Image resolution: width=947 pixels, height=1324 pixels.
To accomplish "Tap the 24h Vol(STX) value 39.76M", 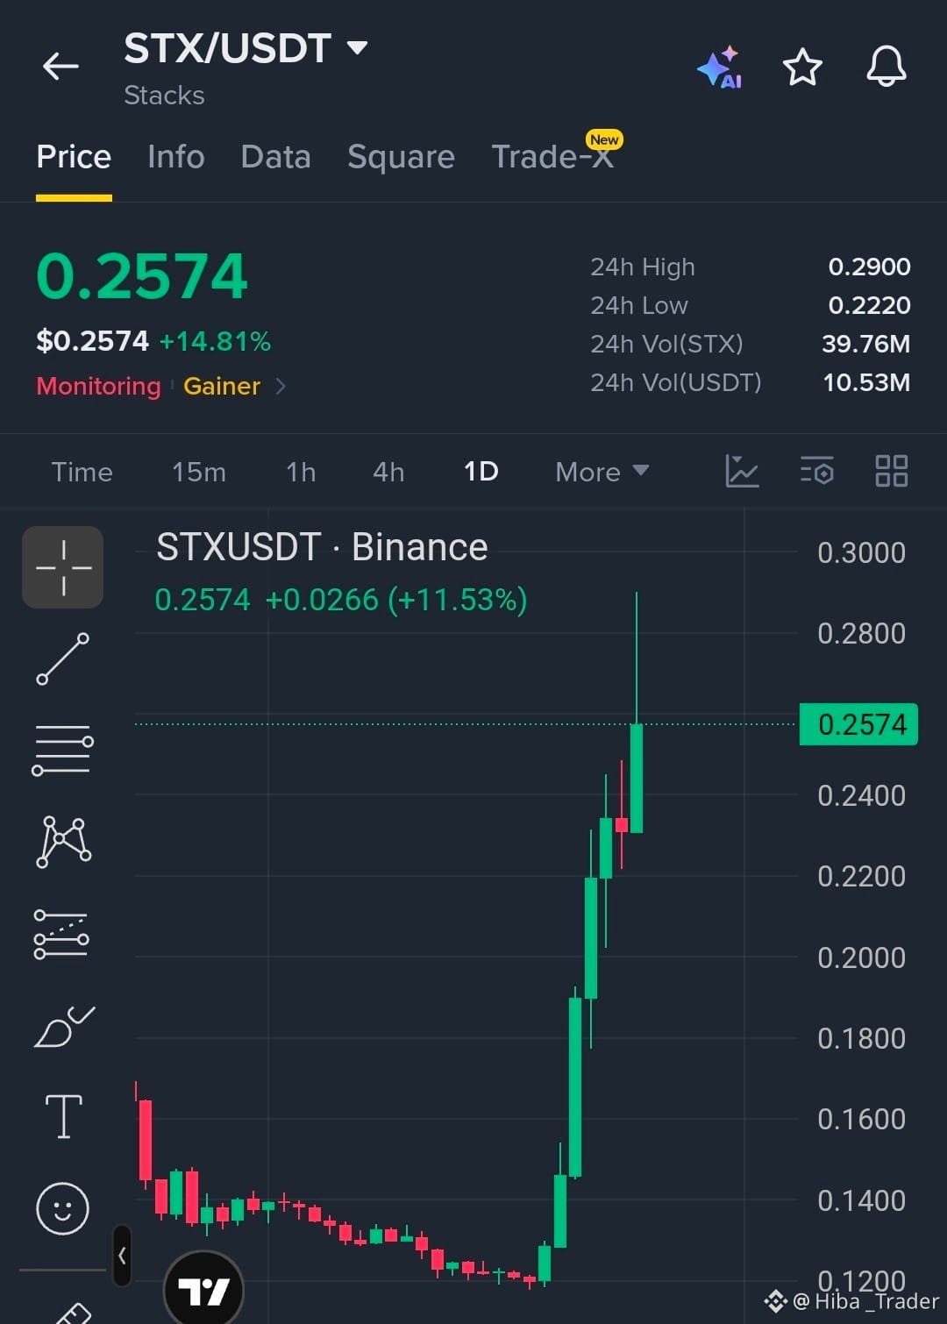I will click(865, 344).
